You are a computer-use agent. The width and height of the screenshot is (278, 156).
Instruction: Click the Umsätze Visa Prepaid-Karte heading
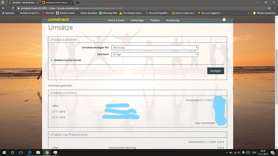(x=69, y=135)
